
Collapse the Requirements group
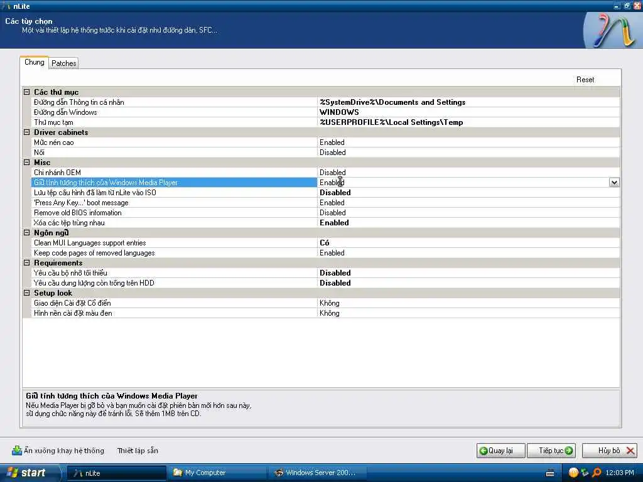[26, 263]
